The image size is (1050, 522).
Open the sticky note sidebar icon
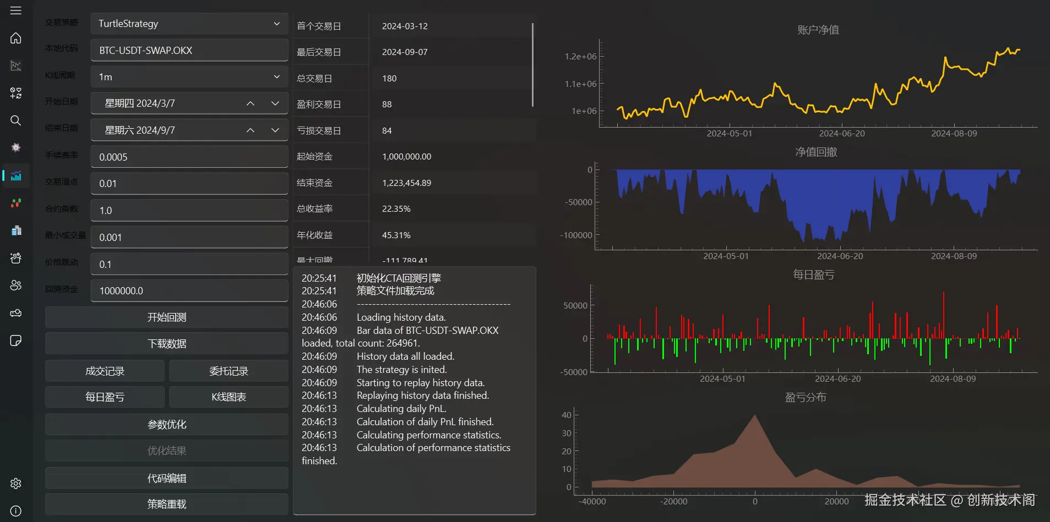coord(16,340)
